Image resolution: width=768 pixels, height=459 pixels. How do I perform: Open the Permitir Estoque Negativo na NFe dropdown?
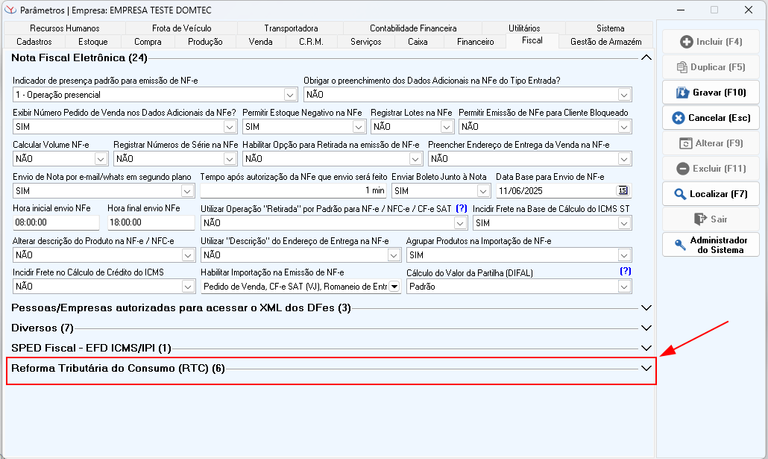(x=359, y=127)
